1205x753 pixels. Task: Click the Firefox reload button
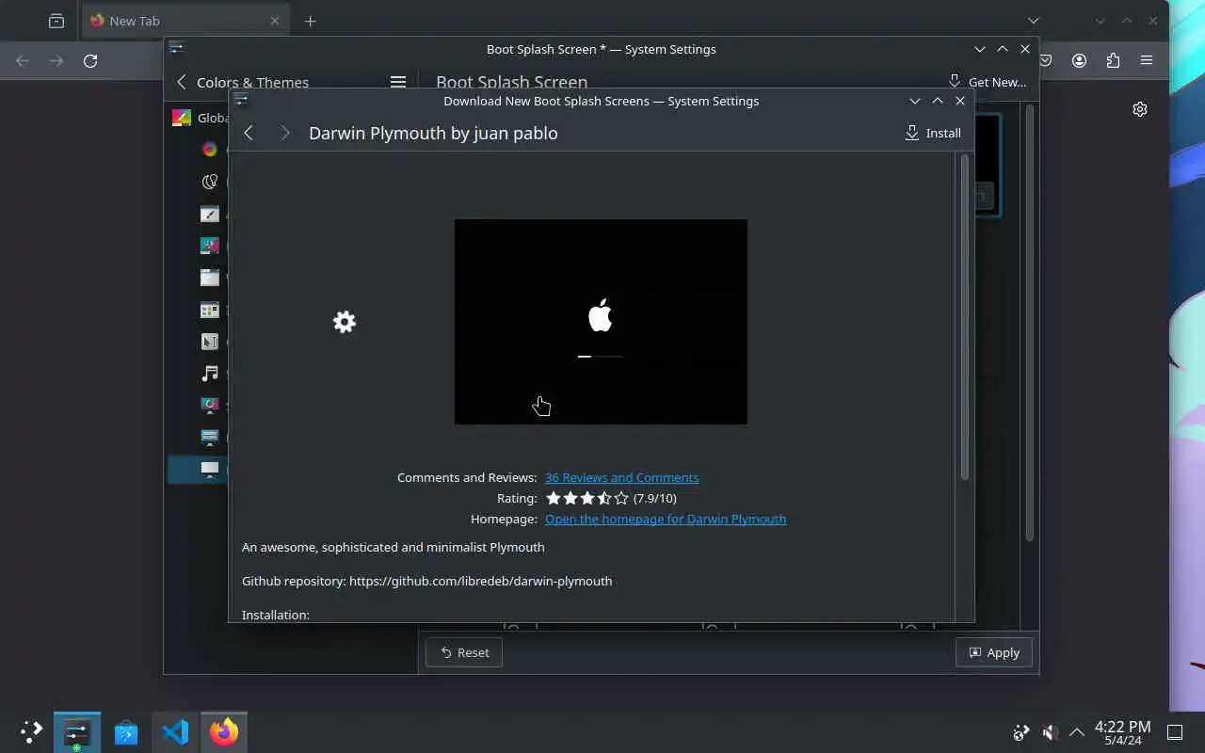tap(90, 60)
